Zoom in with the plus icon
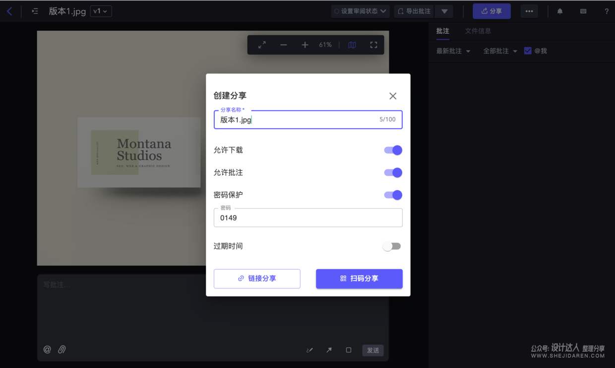The width and height of the screenshot is (615, 368). click(x=305, y=45)
